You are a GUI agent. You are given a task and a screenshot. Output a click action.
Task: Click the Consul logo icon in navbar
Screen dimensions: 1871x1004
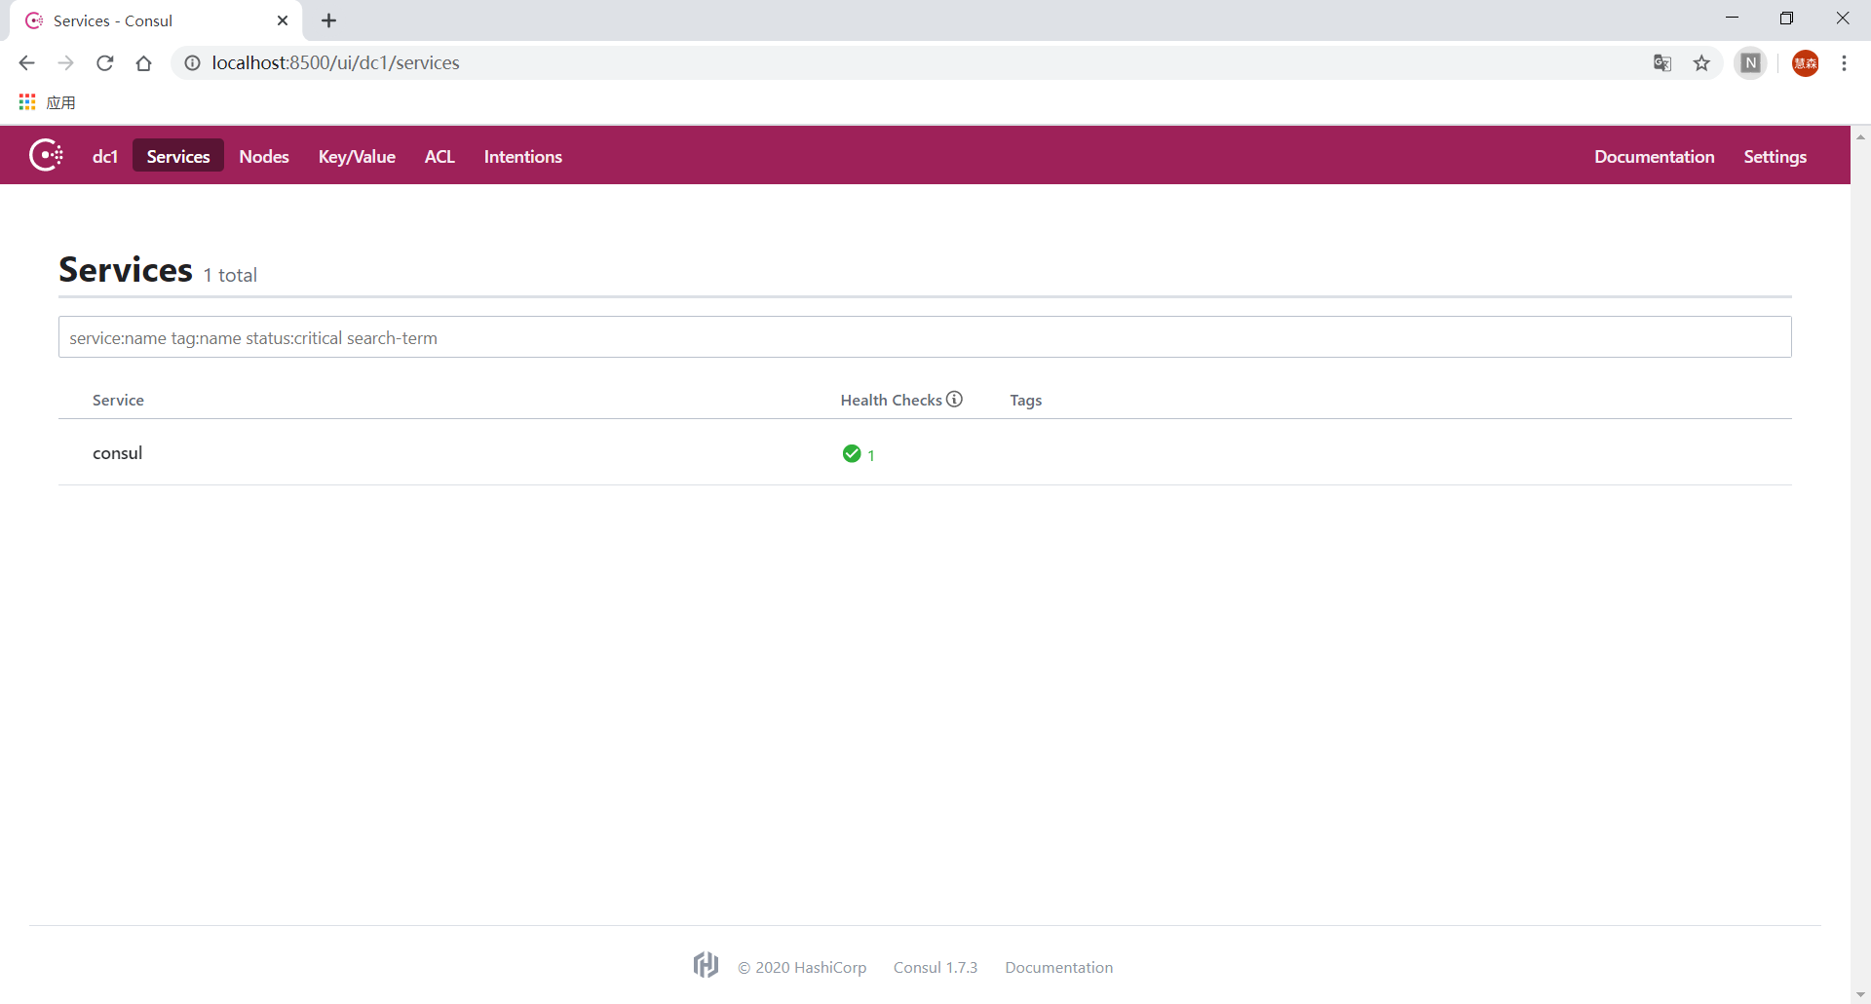(47, 155)
